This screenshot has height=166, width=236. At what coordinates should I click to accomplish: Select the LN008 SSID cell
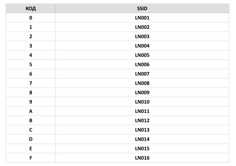point(142,83)
